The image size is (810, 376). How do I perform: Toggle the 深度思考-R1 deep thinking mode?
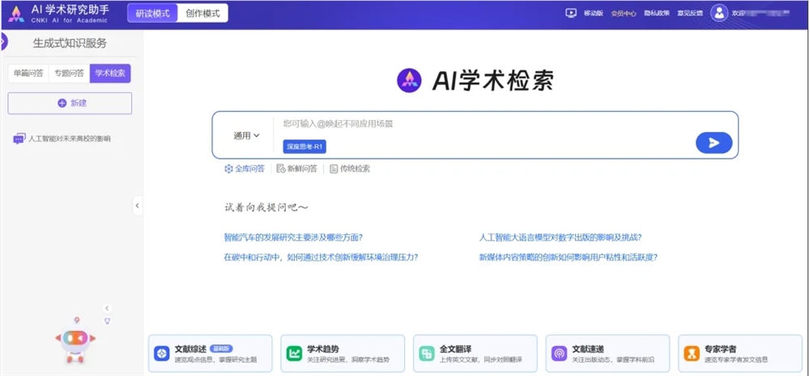coord(305,146)
